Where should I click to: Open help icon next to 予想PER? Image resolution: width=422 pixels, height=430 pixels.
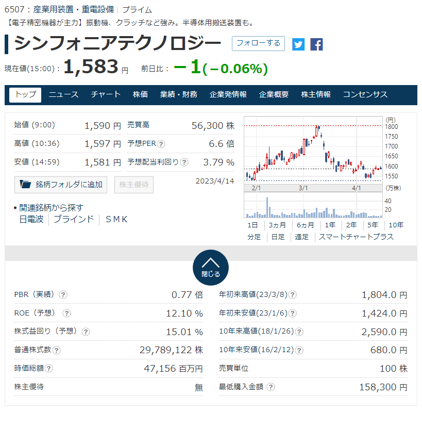(161, 144)
